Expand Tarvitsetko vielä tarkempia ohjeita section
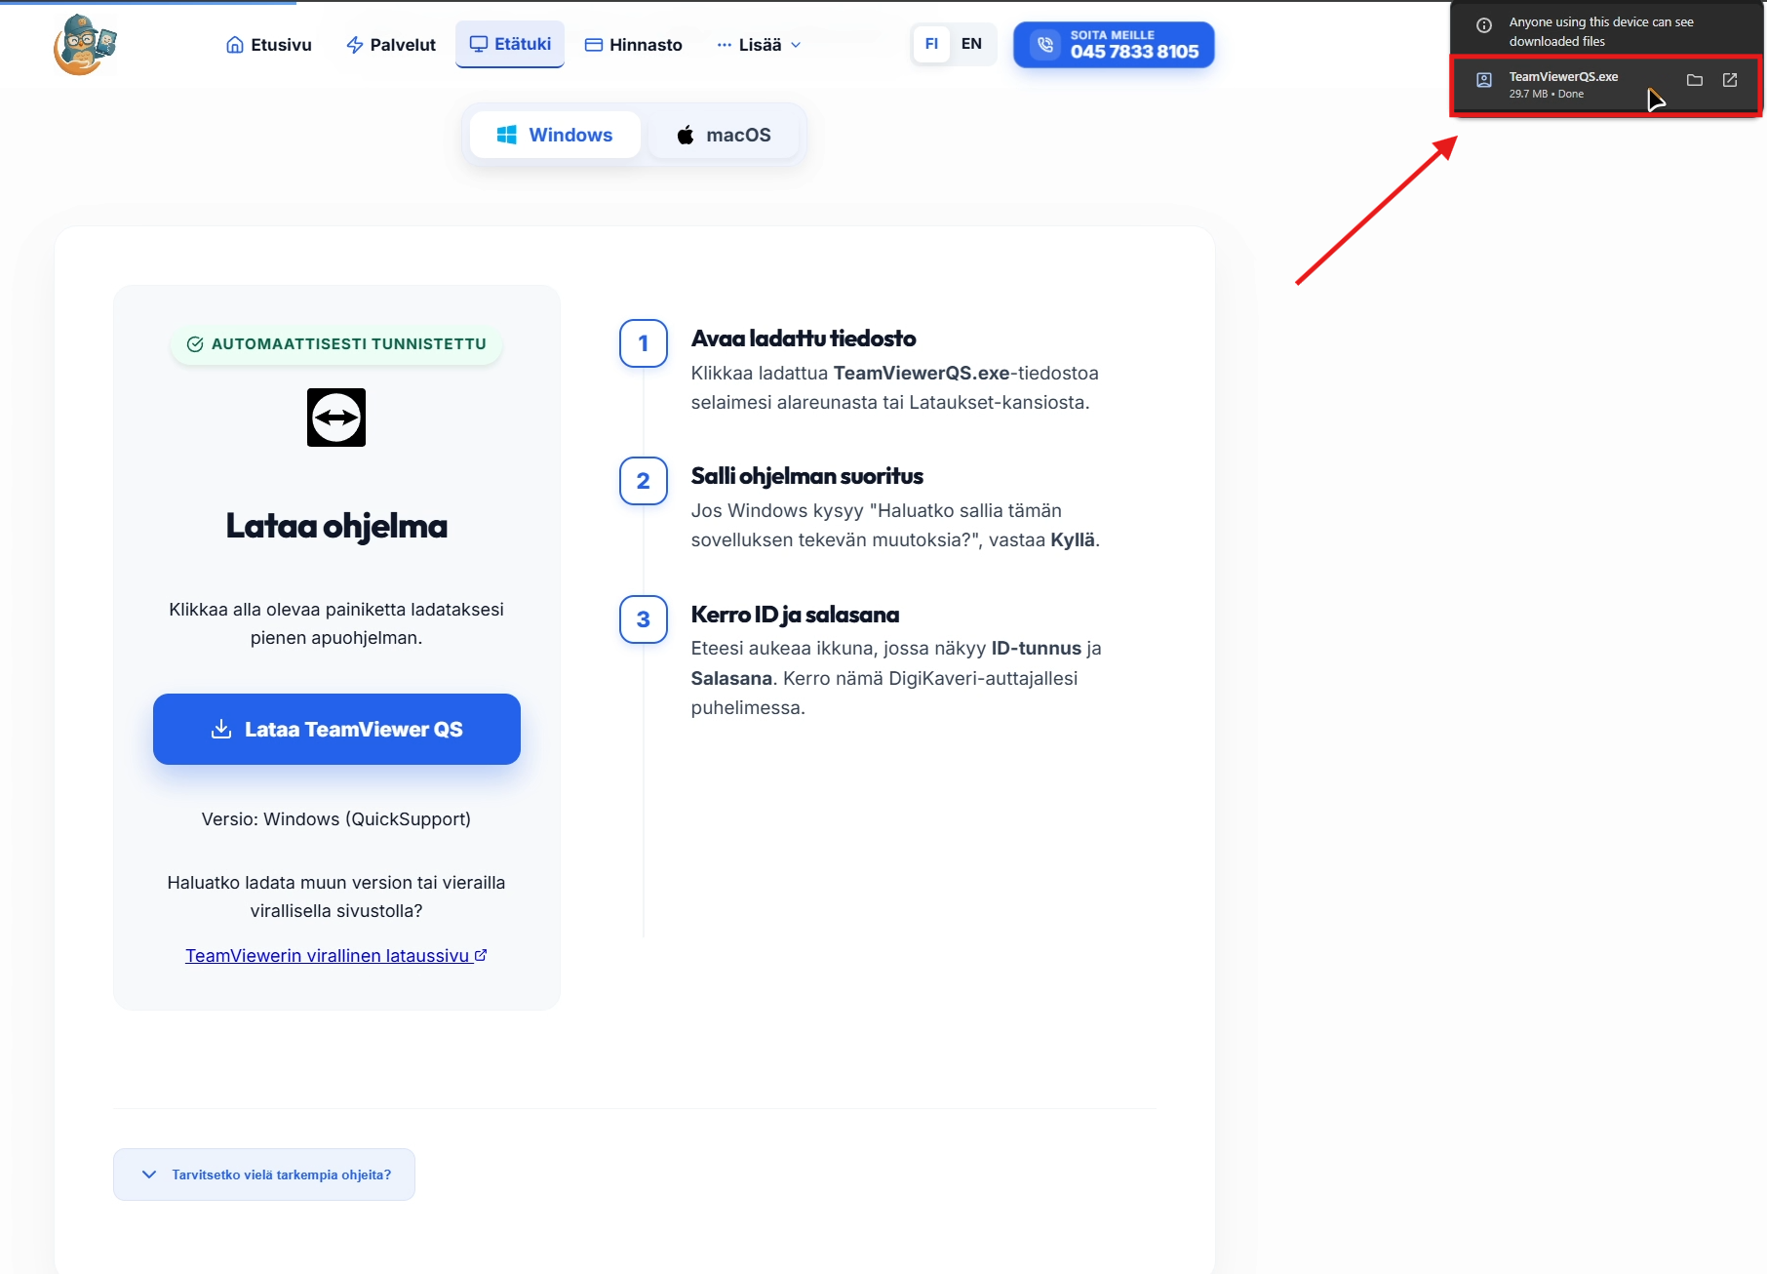Image resolution: width=1767 pixels, height=1274 pixels. (x=264, y=1174)
